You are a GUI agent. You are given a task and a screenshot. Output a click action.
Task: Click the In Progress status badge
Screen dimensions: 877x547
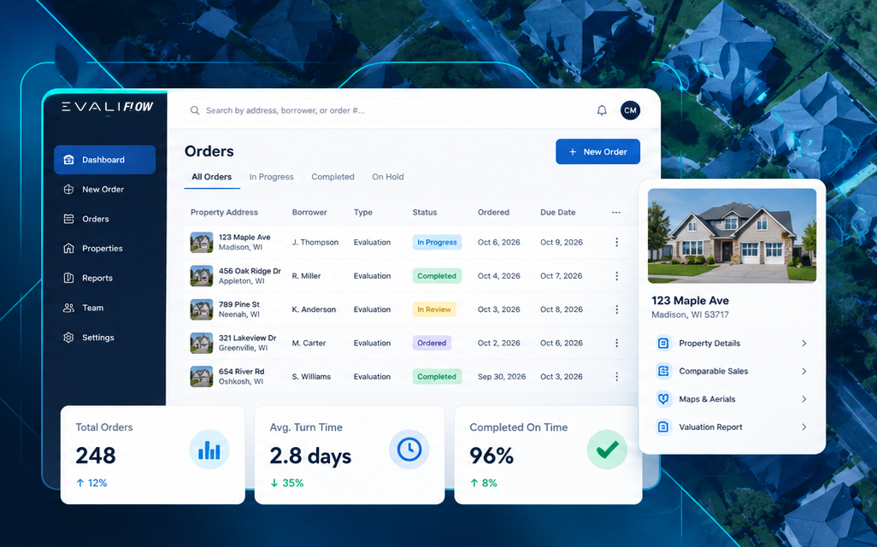(437, 242)
